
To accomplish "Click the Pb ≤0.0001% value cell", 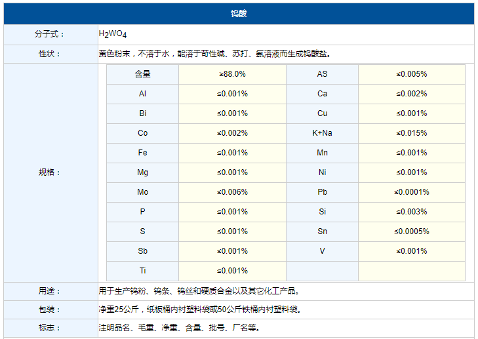I will pos(411,192).
